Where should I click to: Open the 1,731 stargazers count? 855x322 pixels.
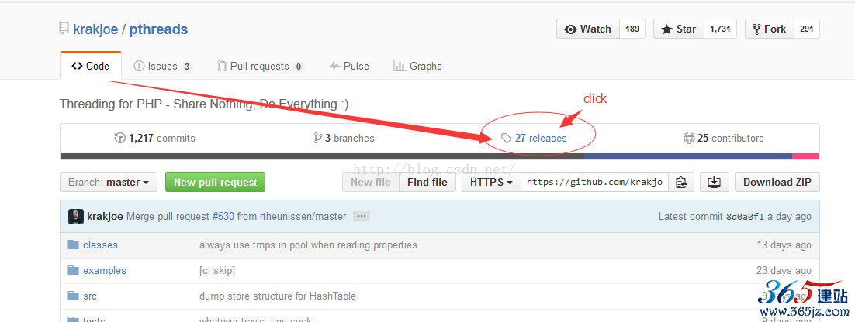[x=720, y=29]
